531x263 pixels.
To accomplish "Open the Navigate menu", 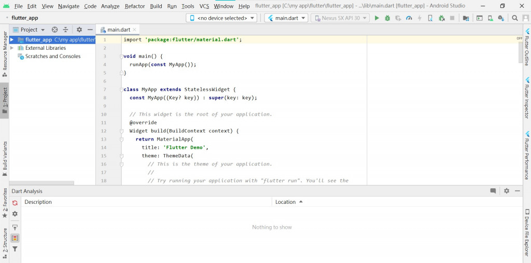I will point(69,6).
